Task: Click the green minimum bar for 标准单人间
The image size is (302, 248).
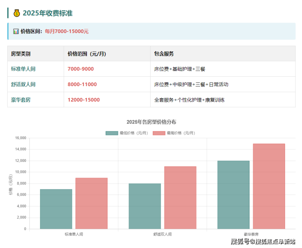Action: (x=56, y=209)
